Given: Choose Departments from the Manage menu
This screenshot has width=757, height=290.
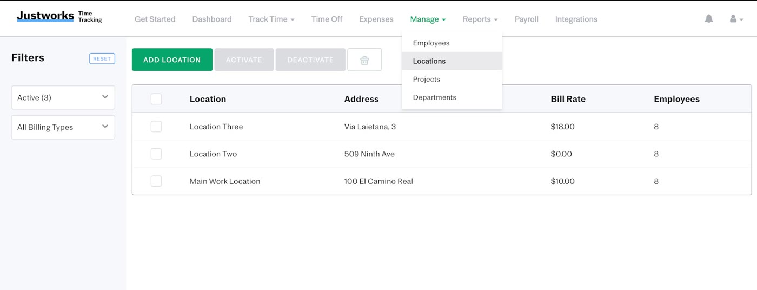Looking at the screenshot, I should [x=452, y=97].
